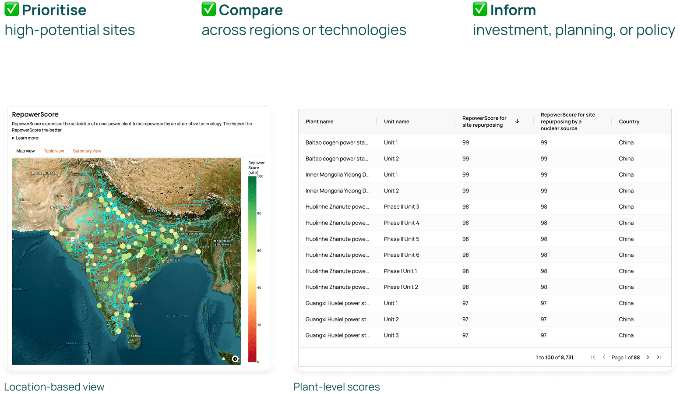
Task: Click the map info icon
Action: coord(235,359)
